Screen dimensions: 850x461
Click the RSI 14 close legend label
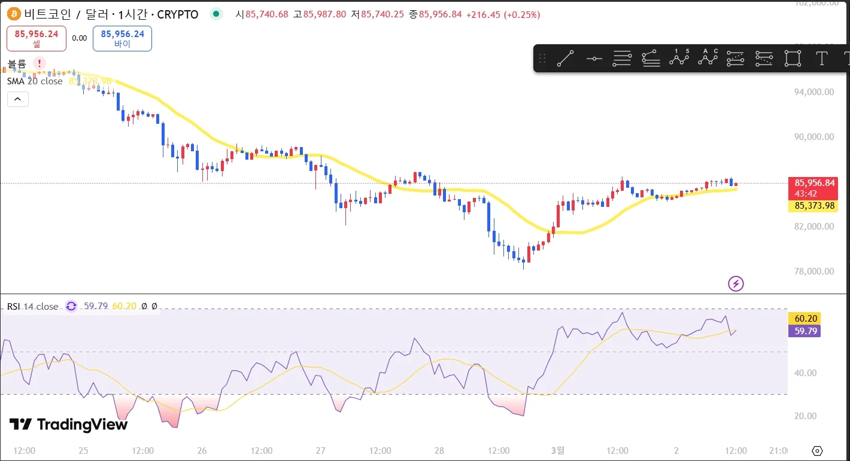tap(32, 306)
